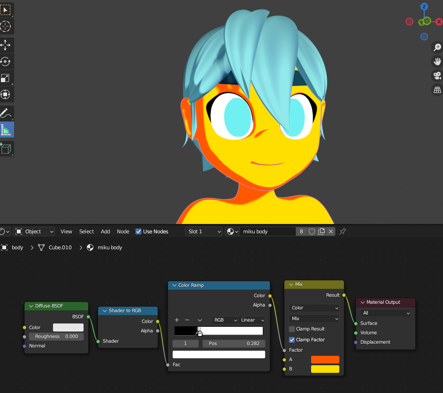Open the Add menu
The width and height of the screenshot is (443, 393).
point(106,231)
